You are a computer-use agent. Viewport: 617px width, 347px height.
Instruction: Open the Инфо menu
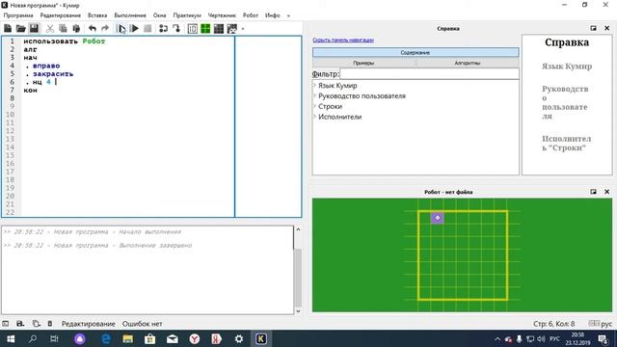pyautogui.click(x=272, y=15)
